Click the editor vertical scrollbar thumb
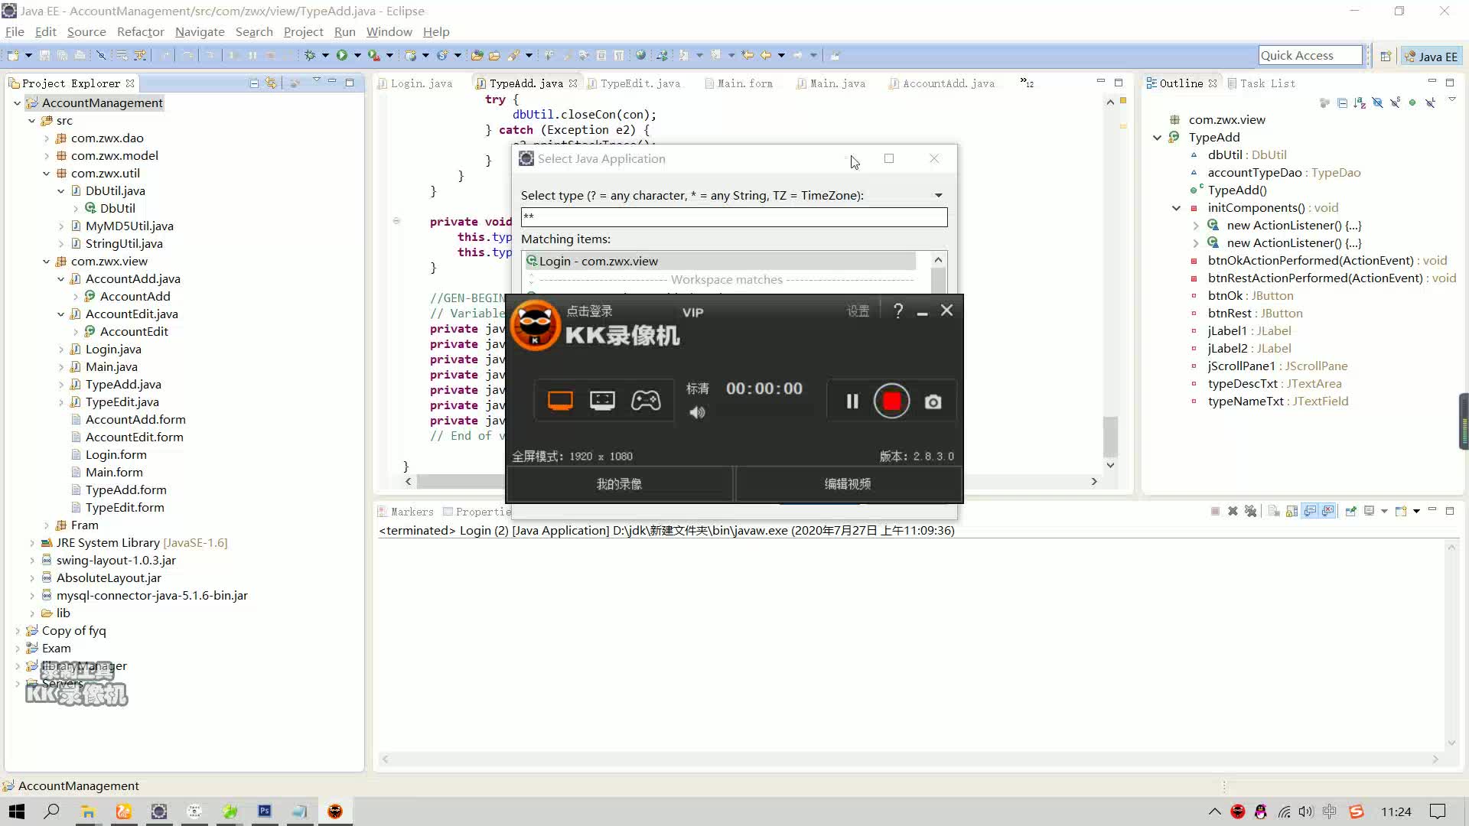This screenshot has width=1469, height=826. click(x=1110, y=436)
